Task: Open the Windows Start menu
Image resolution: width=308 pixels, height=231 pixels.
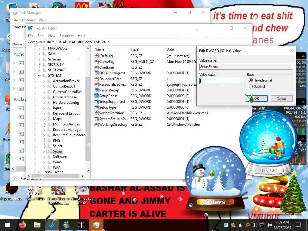Action: tap(7, 225)
